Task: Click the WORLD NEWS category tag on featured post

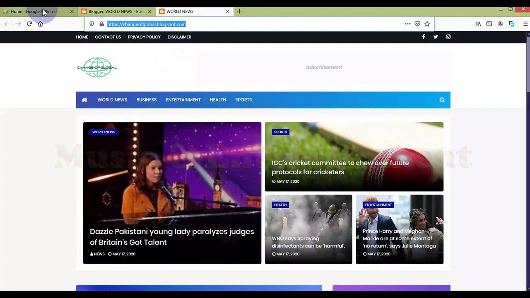Action: (x=104, y=132)
